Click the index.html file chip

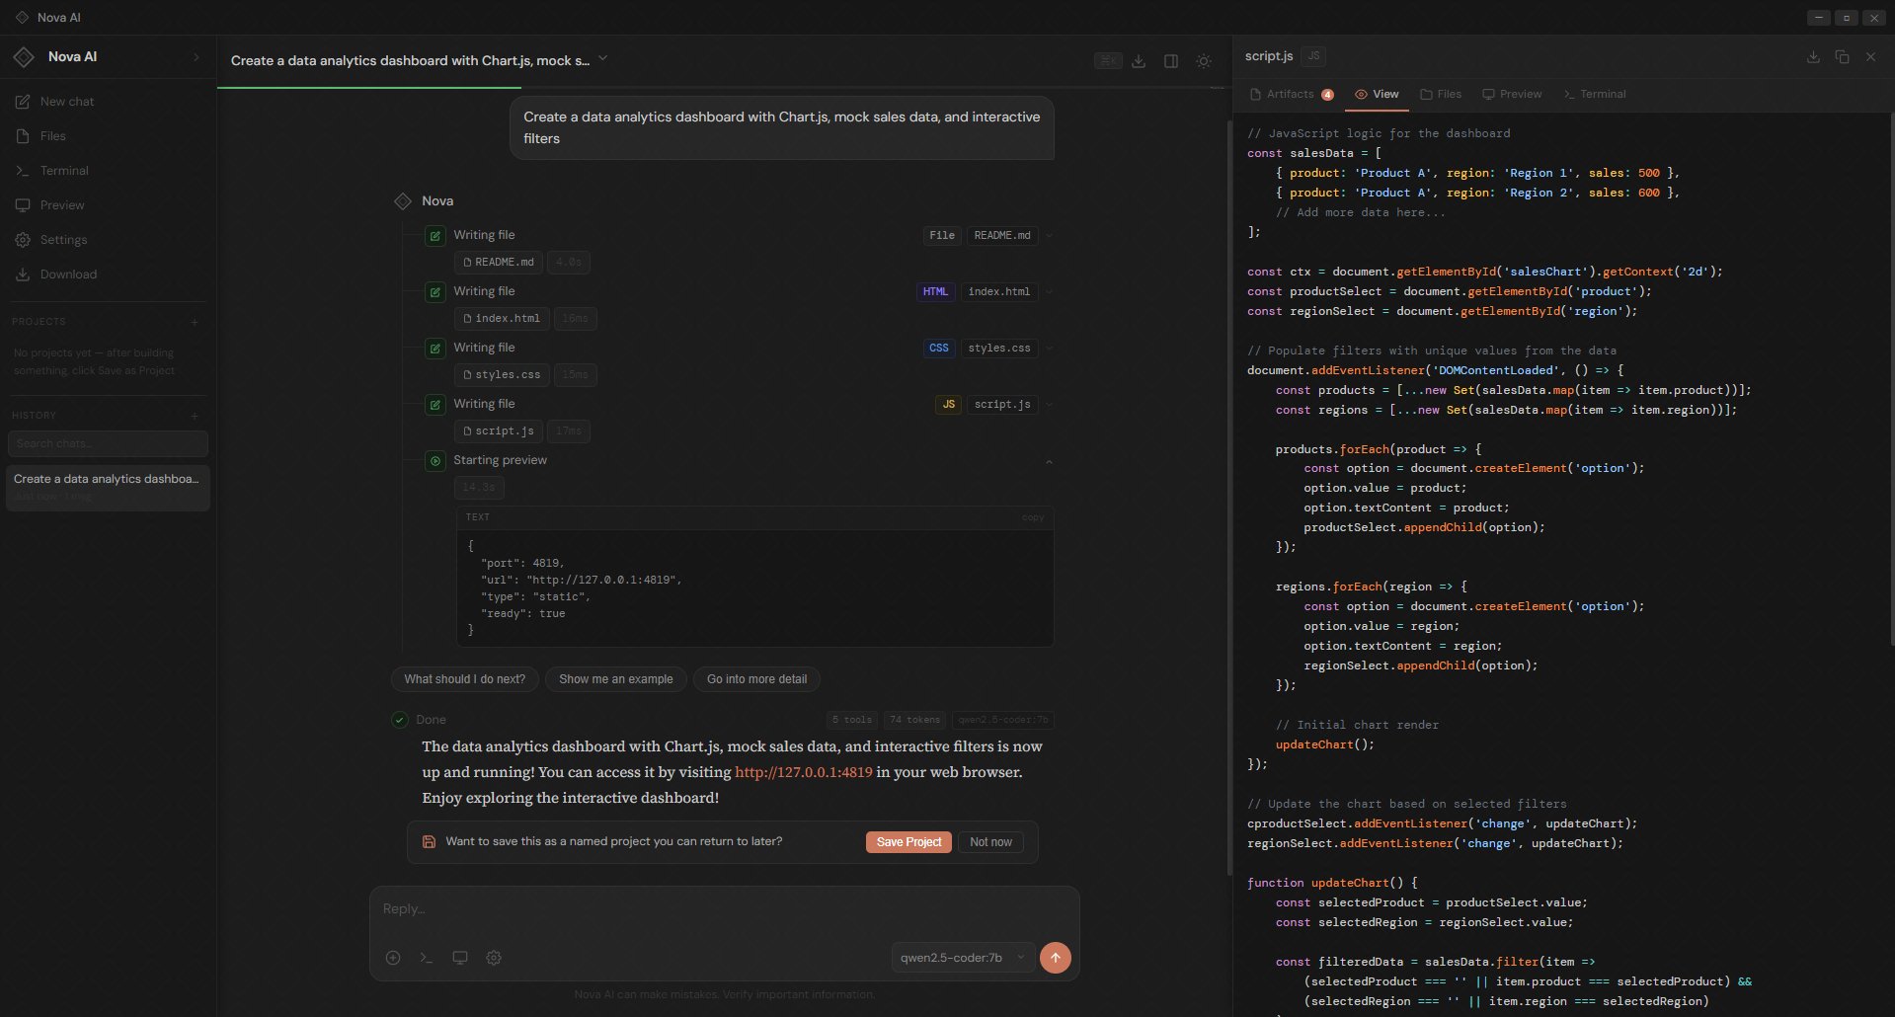pyautogui.click(x=502, y=319)
